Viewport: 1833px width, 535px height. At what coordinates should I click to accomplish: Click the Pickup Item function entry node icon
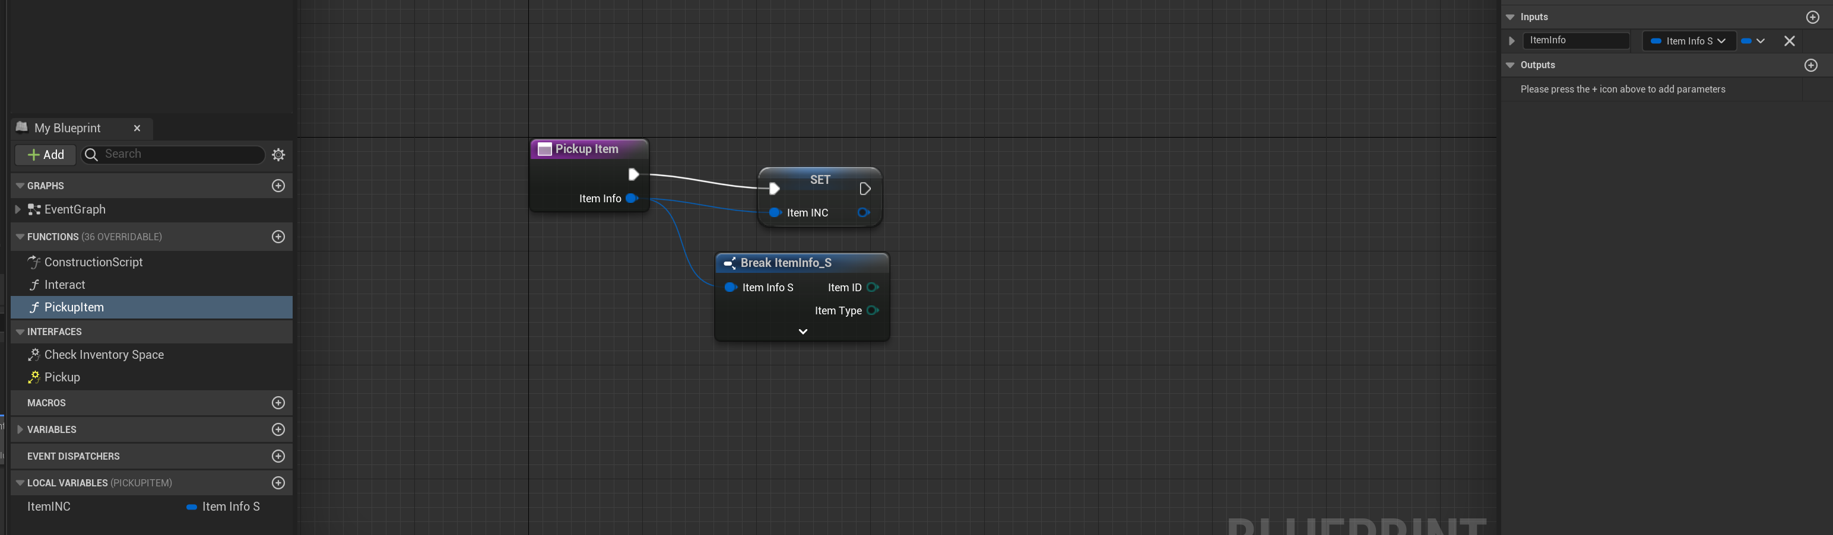click(545, 149)
